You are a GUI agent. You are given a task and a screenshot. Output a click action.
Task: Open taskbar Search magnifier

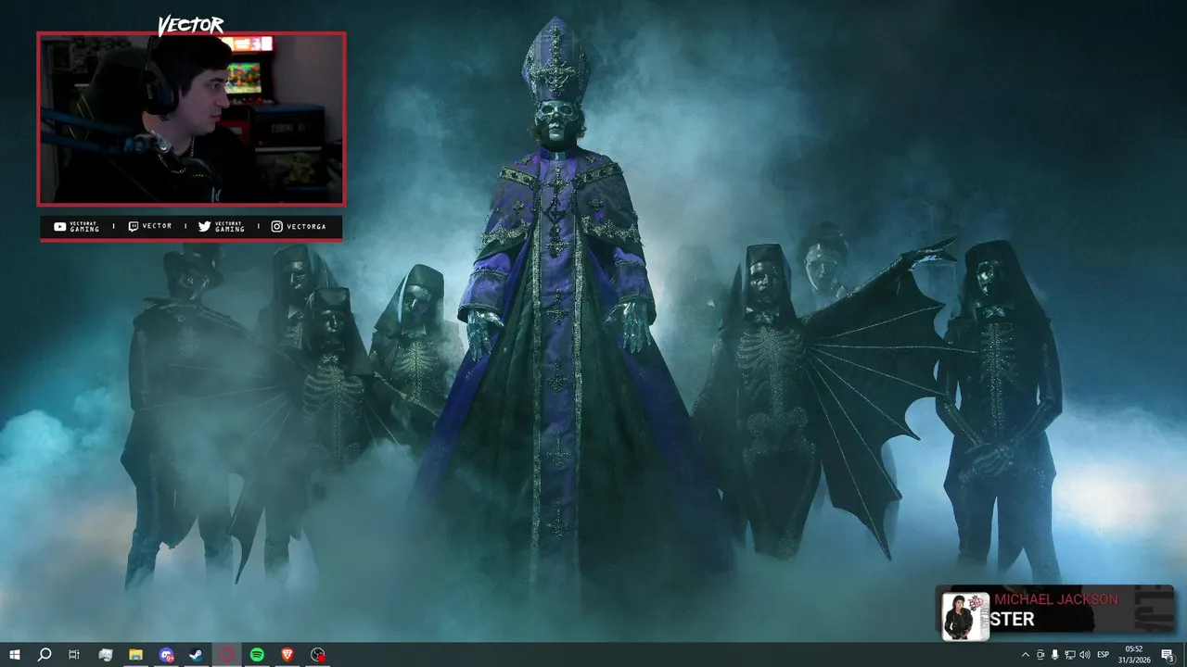(x=45, y=655)
